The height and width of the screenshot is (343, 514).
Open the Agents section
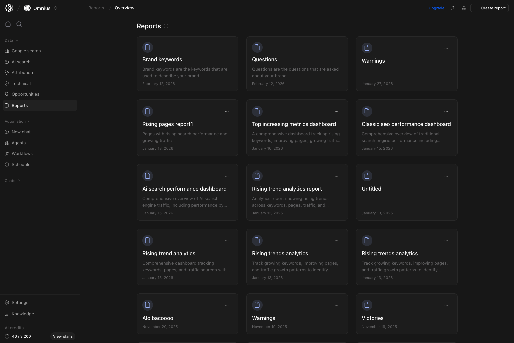(19, 143)
